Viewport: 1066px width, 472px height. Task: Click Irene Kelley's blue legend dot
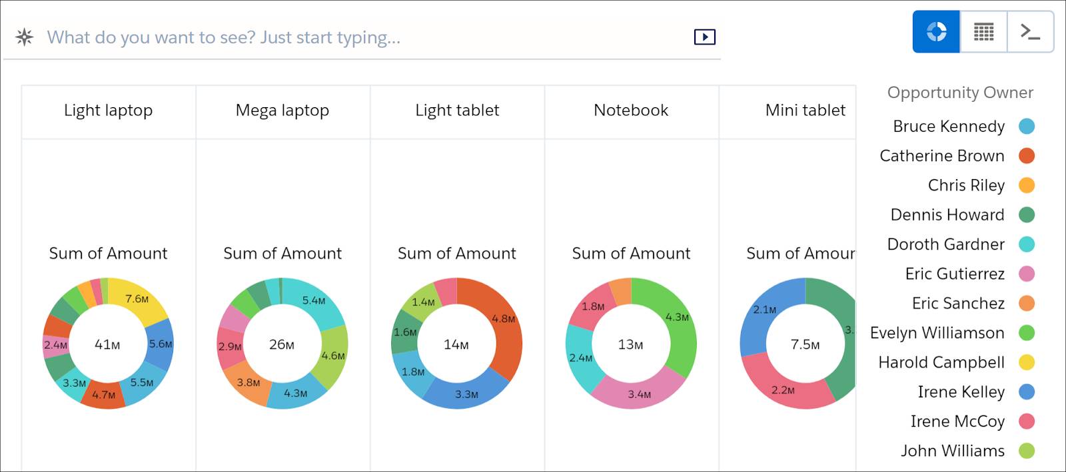(x=1027, y=392)
